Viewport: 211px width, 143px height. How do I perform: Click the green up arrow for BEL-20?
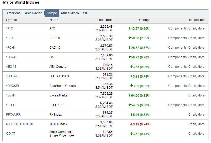pyautogui.click(x=130, y=38)
